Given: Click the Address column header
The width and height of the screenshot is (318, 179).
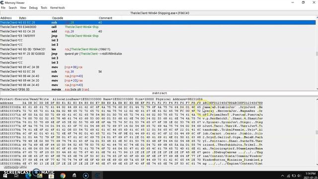Looking at the screenshot, I should click(6, 18).
